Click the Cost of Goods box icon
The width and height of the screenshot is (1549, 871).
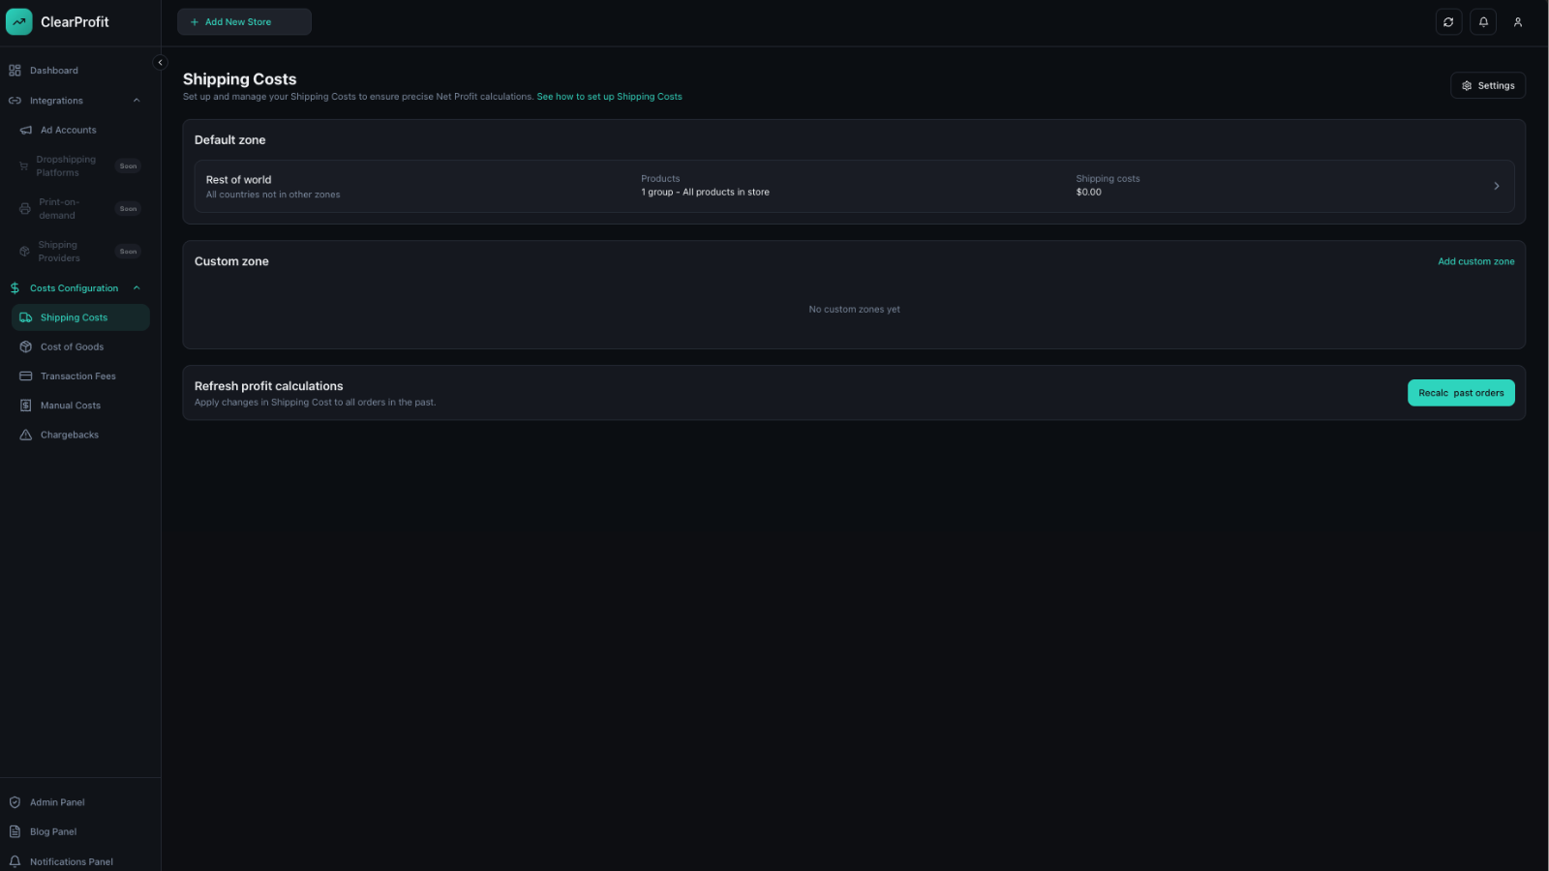(x=26, y=346)
